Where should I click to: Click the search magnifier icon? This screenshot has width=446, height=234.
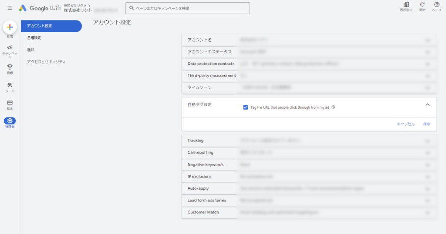(x=132, y=8)
